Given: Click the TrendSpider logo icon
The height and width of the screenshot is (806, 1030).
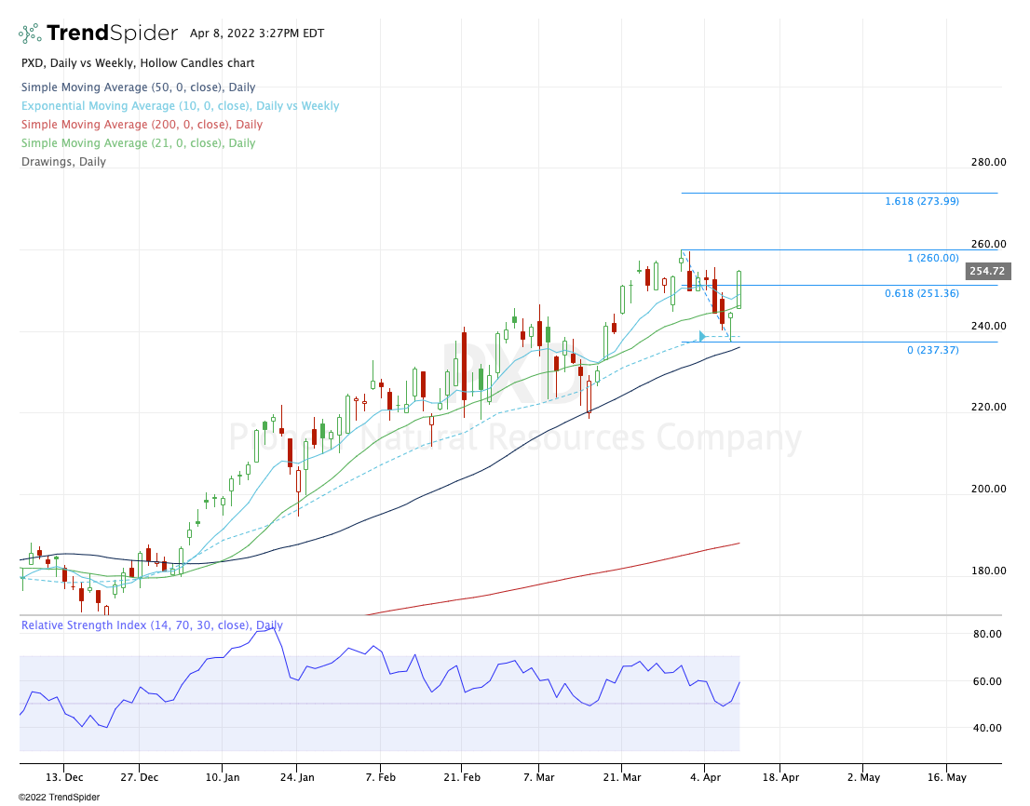Looking at the screenshot, I should pos(30,33).
